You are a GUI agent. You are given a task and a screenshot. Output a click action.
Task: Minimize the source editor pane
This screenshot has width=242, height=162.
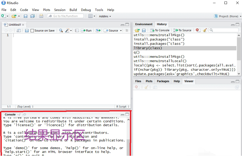[x=122, y=25]
